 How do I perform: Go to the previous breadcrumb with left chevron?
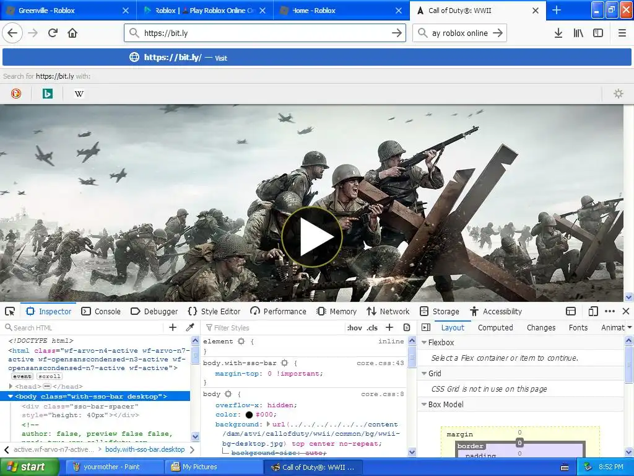[x=6, y=449]
